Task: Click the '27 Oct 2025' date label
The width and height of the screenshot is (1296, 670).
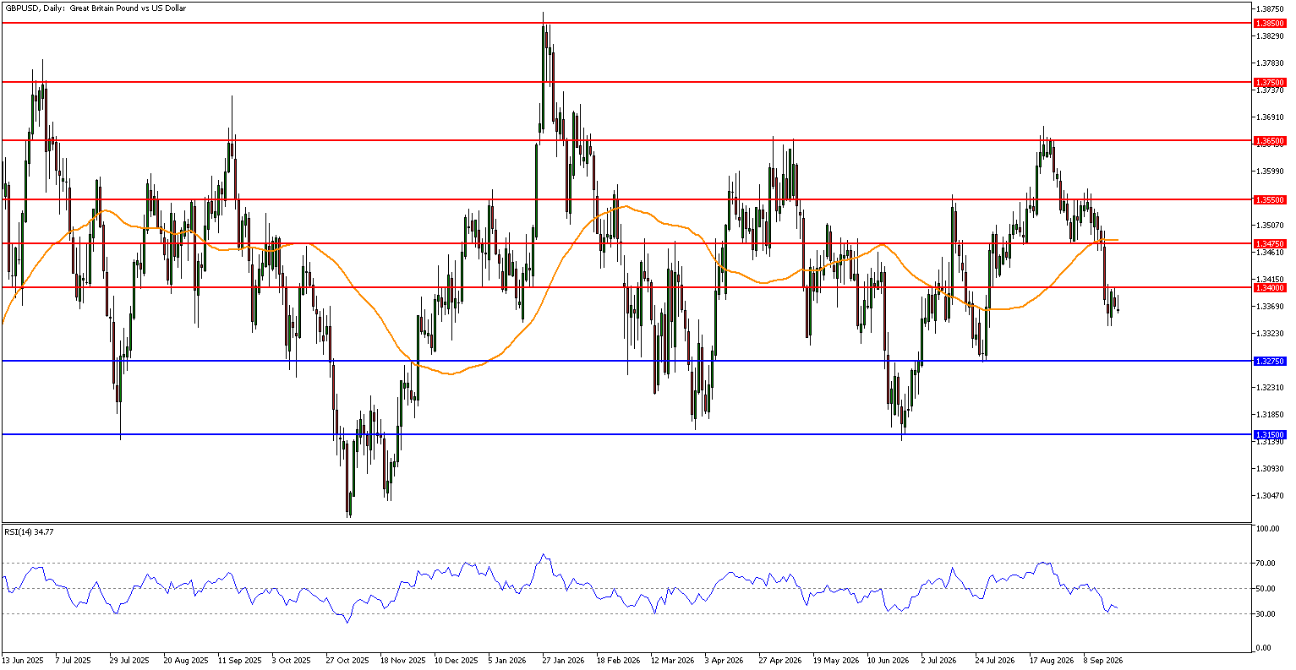Action: (347, 660)
